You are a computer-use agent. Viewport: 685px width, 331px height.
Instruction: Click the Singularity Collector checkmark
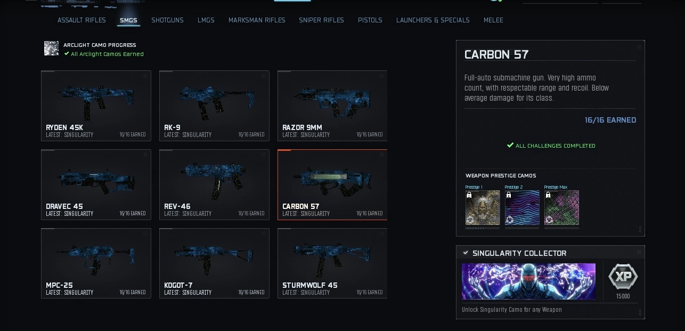tap(466, 253)
